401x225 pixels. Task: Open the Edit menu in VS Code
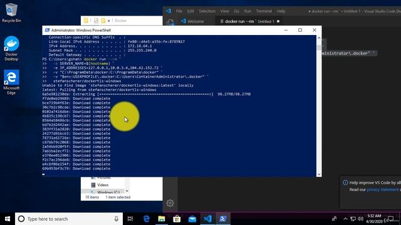tap(190, 11)
